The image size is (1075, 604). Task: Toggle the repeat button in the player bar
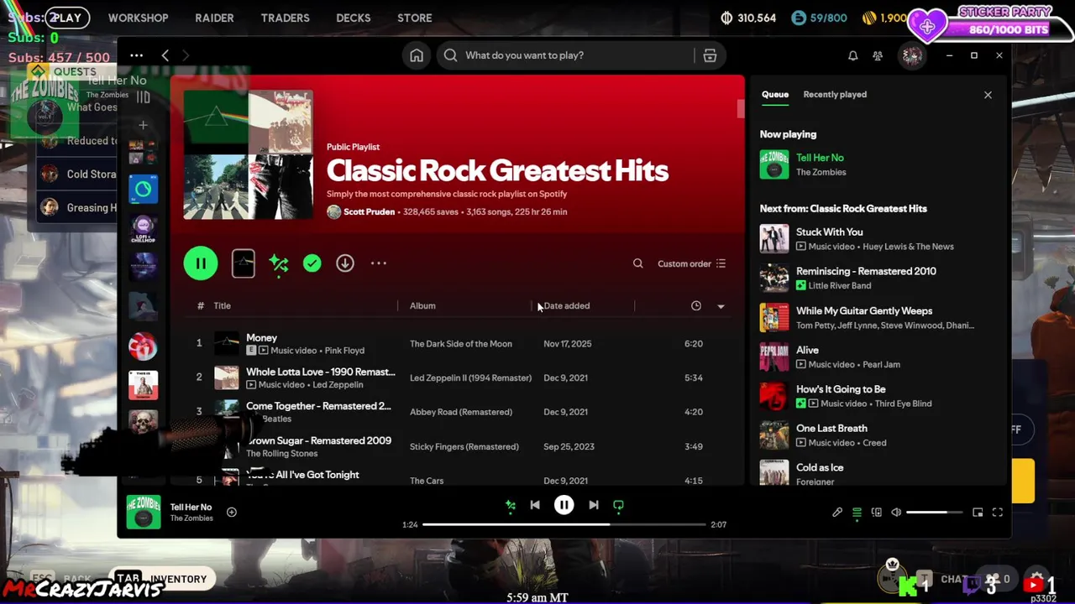click(x=618, y=505)
